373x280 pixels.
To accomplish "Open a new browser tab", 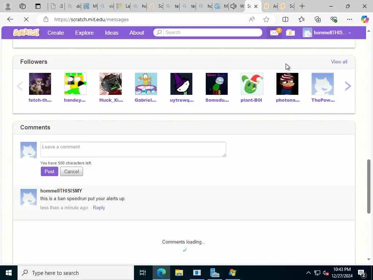I will coord(302,6).
